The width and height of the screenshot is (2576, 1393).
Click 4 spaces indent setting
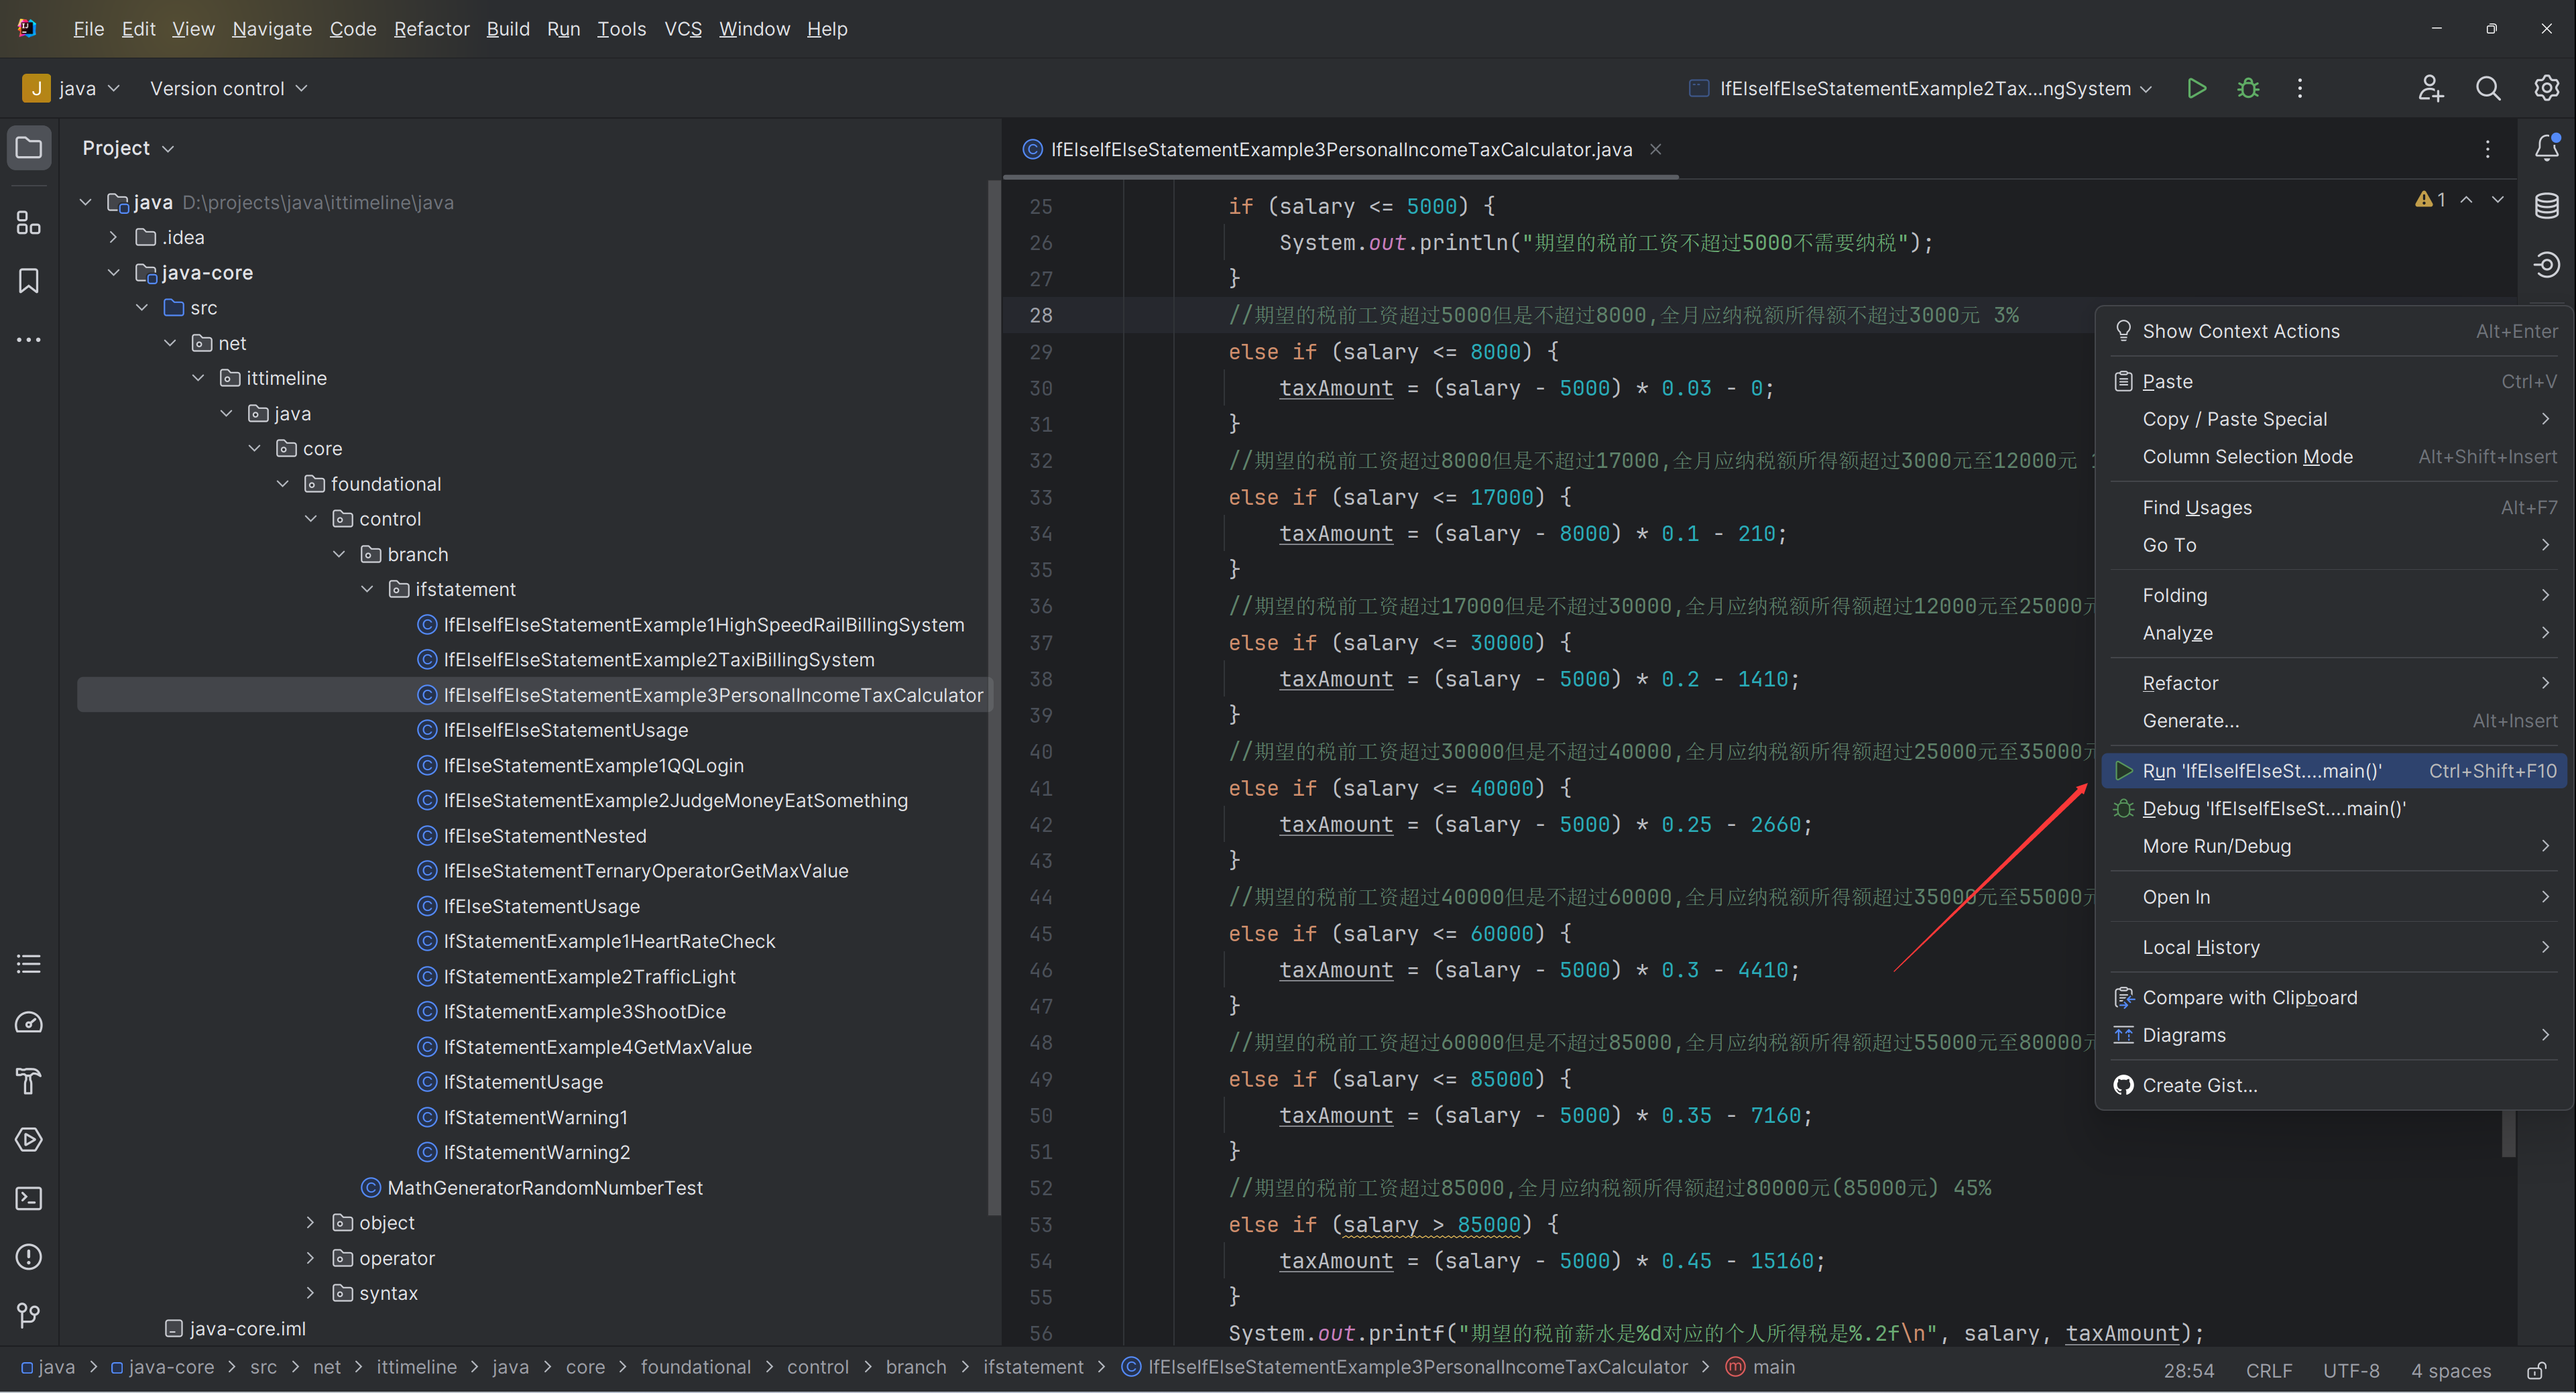point(2451,1370)
